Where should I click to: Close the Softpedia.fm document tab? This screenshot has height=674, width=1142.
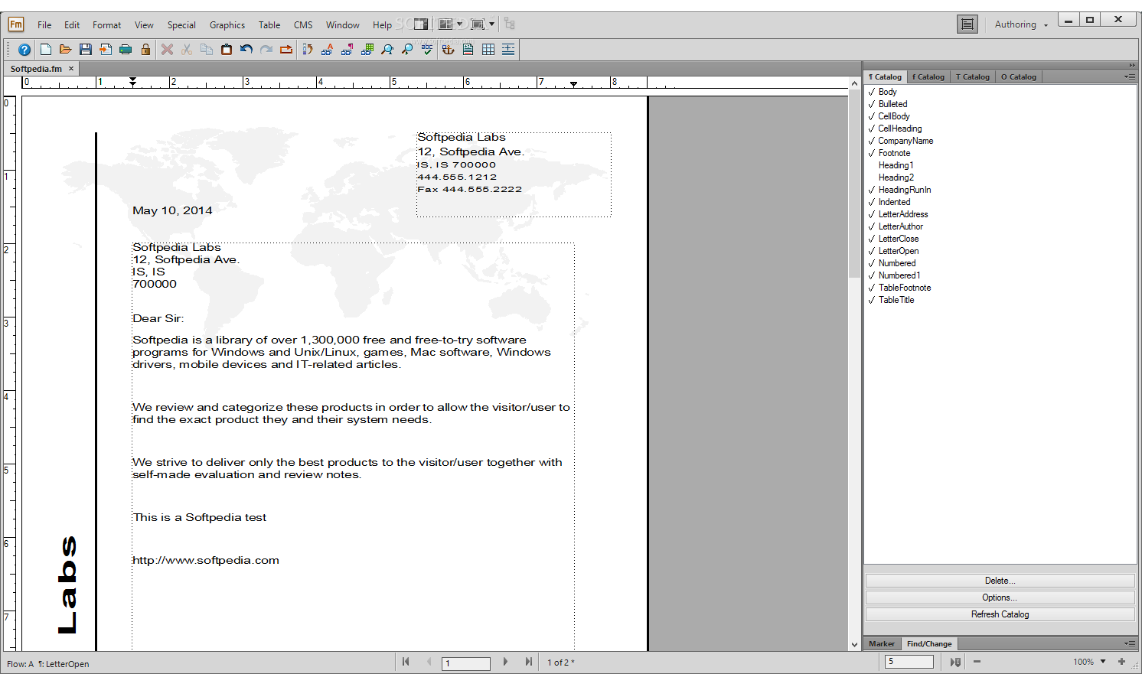tap(71, 68)
